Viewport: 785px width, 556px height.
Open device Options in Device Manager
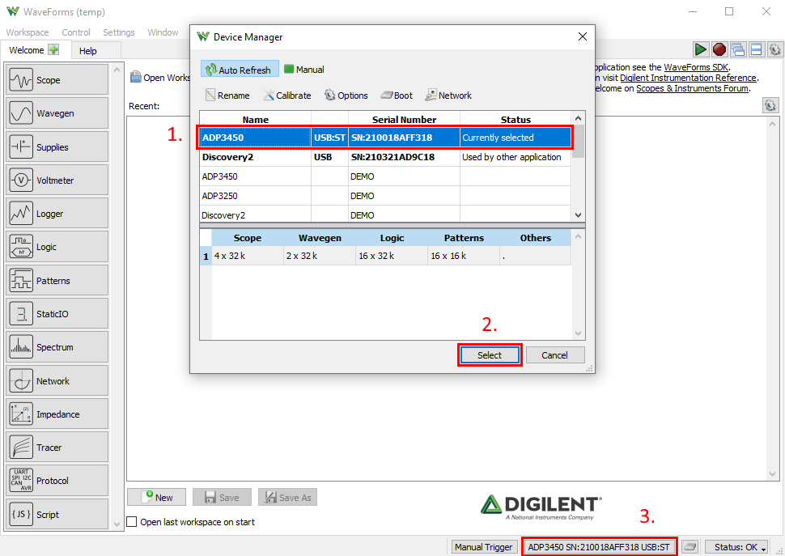[x=346, y=95]
